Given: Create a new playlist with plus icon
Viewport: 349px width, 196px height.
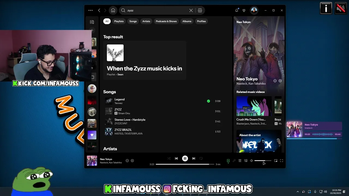Looking at the screenshot, I should pyautogui.click(x=92, y=30).
